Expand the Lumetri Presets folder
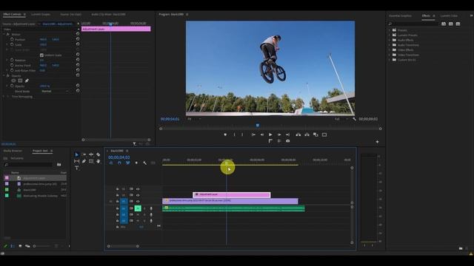Viewport: 474px width, 266px height. 390,35
